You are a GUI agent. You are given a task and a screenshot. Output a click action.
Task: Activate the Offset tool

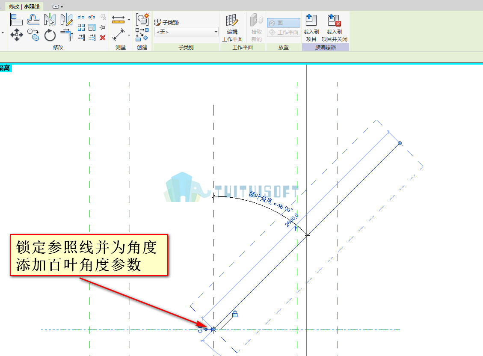[x=33, y=20]
